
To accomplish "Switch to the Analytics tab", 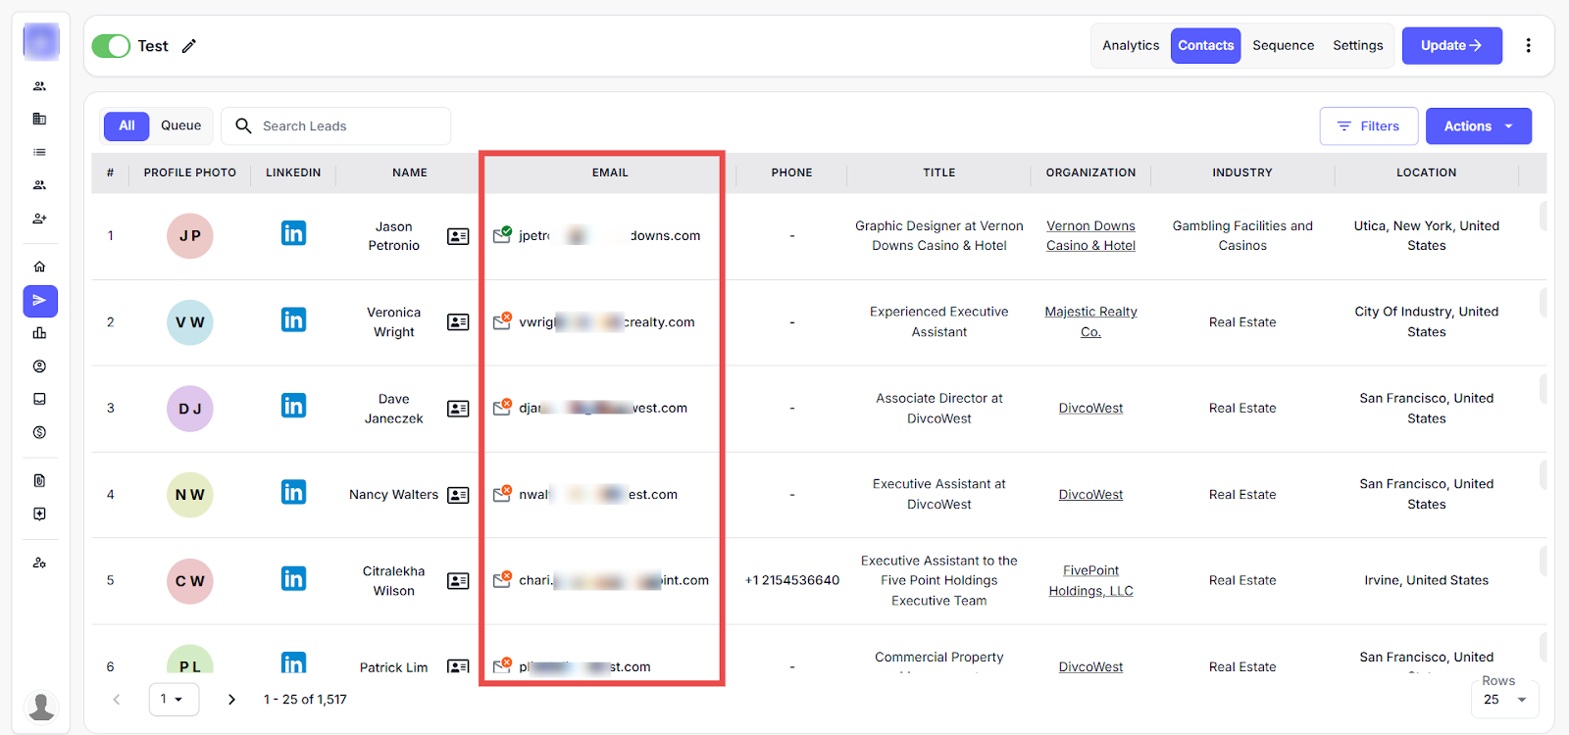I will click(x=1130, y=46).
